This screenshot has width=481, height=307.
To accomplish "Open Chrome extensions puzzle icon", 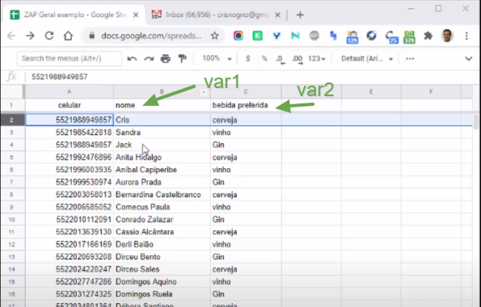I will (428, 36).
